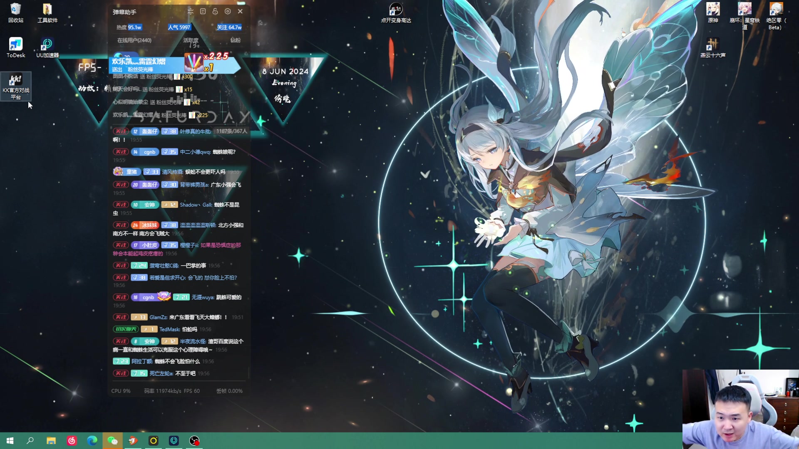Open user TedMask in chat

click(170, 329)
